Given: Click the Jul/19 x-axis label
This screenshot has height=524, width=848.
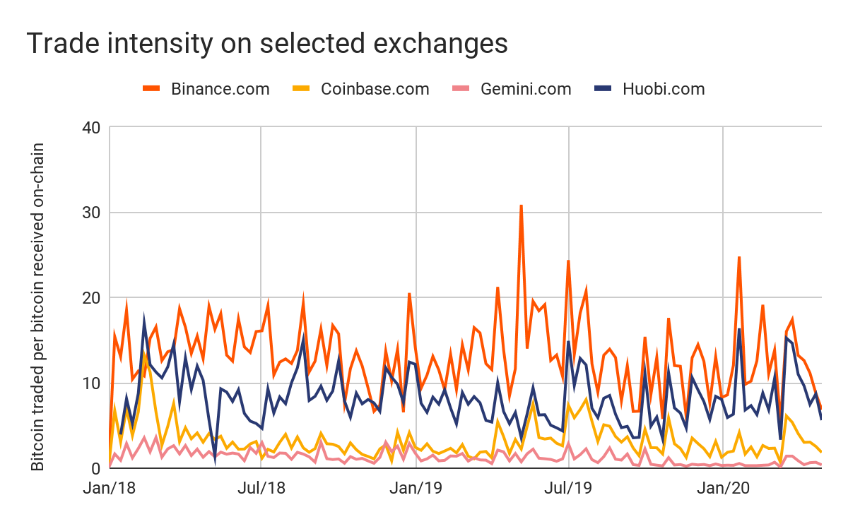Looking at the screenshot, I should click(570, 487).
